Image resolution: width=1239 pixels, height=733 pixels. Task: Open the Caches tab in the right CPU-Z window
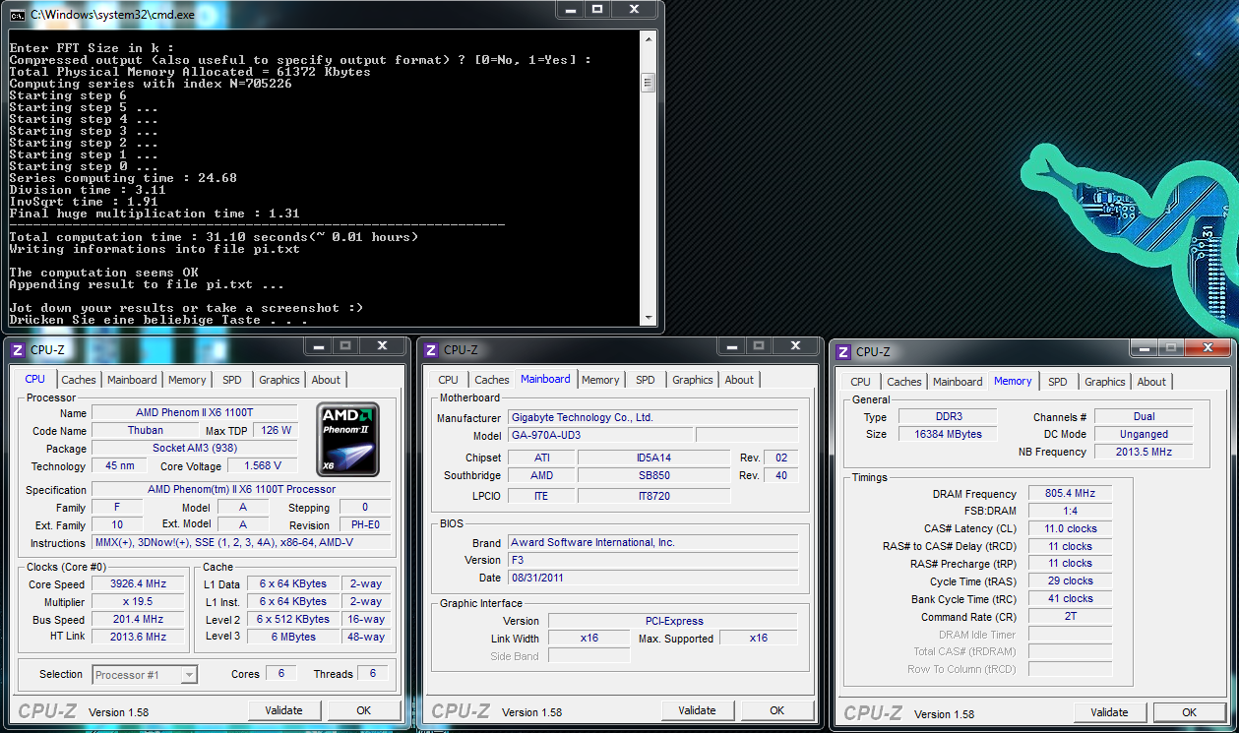coord(904,382)
